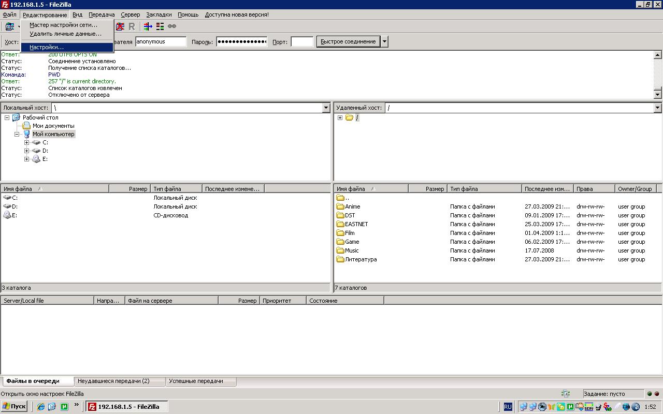Viewport: 663px width, 414px height.
Task: Select the D: disk icon in local file list
Action: 7,206
